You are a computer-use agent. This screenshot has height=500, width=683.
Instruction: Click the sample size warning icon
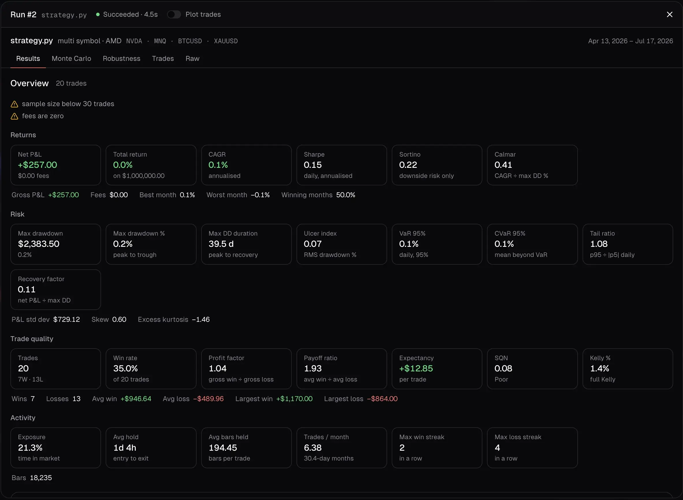(14, 104)
